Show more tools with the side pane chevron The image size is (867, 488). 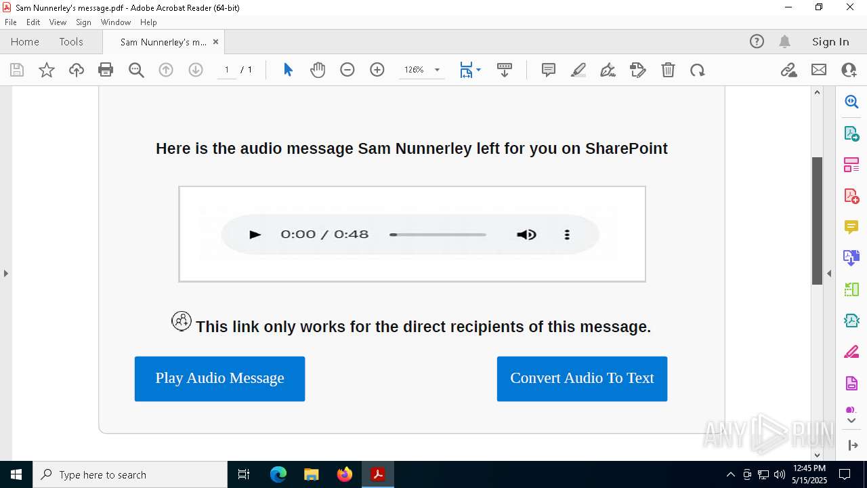pyautogui.click(x=851, y=420)
